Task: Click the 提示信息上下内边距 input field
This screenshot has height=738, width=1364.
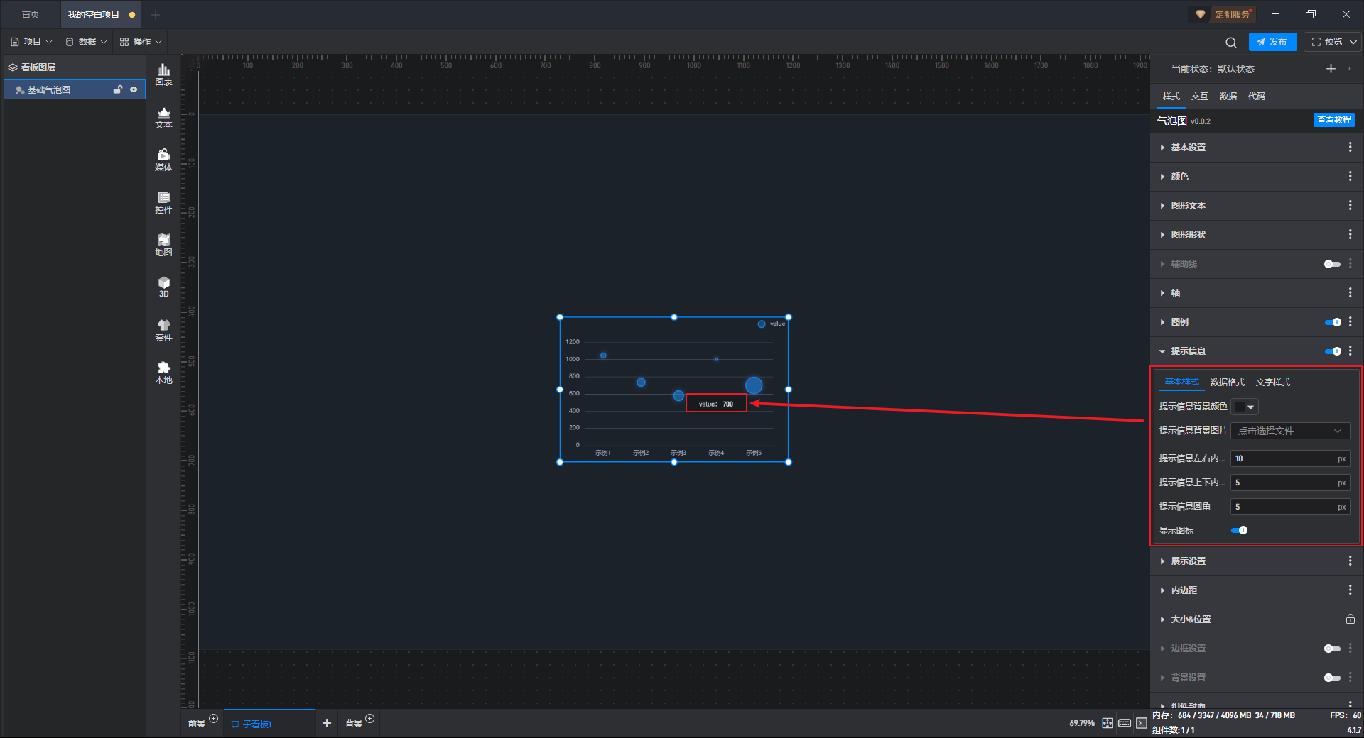Action: click(1290, 483)
